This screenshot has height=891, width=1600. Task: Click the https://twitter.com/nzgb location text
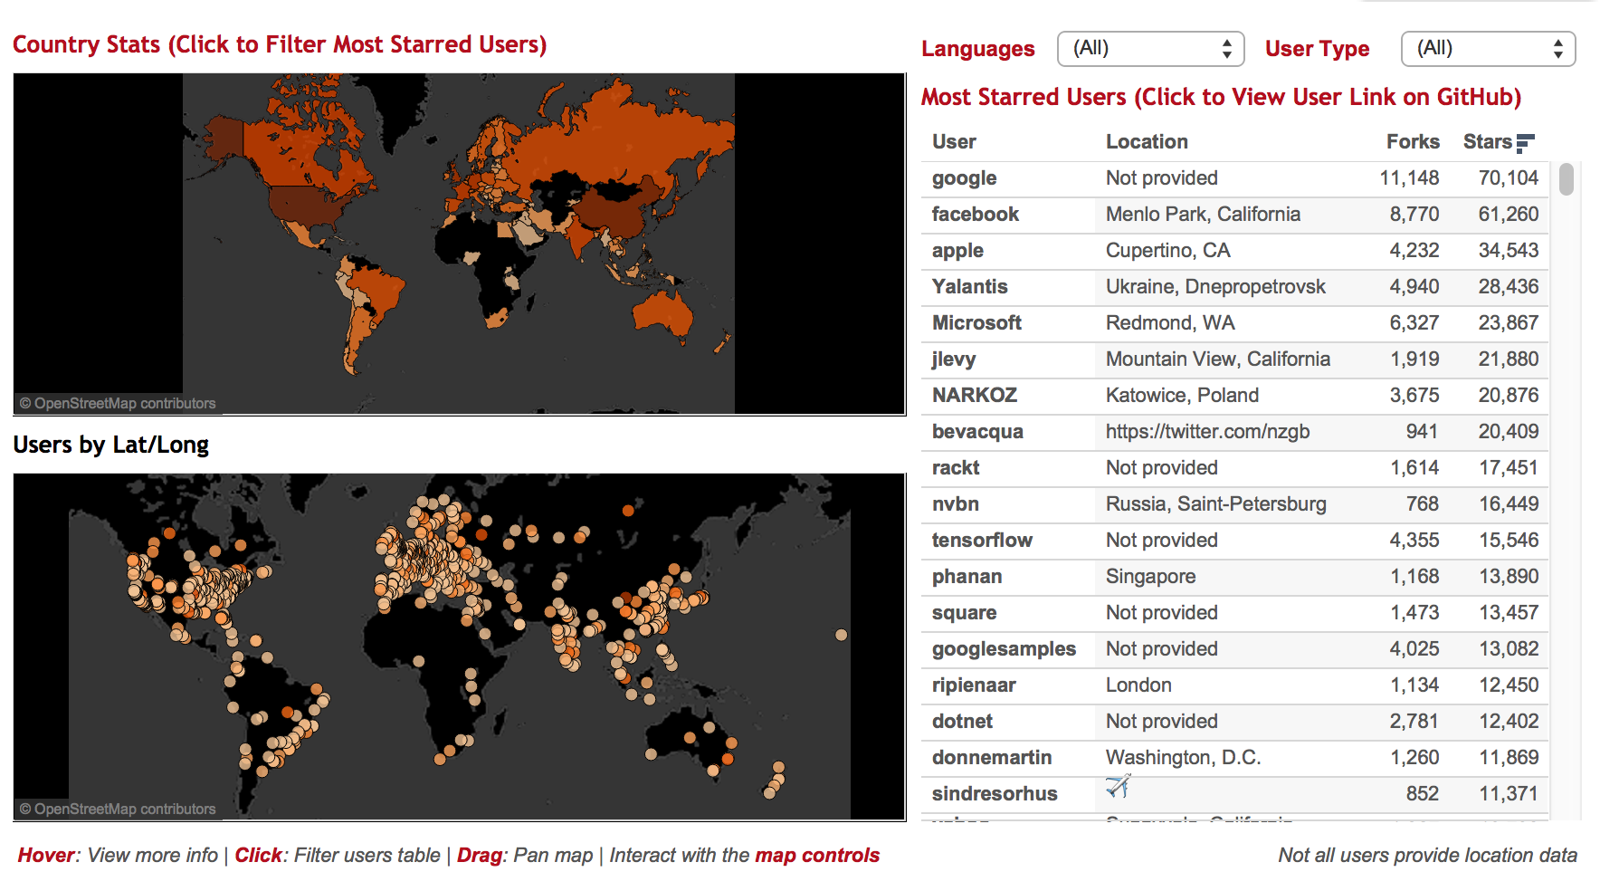[1207, 432]
